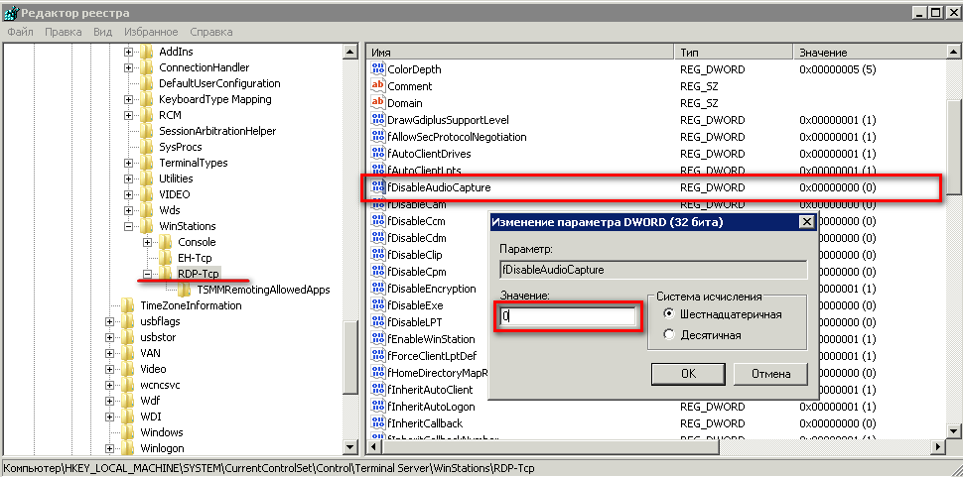Select the TimeZoneInformation folder icon
Screen dimensions: 963x477
coord(128,305)
